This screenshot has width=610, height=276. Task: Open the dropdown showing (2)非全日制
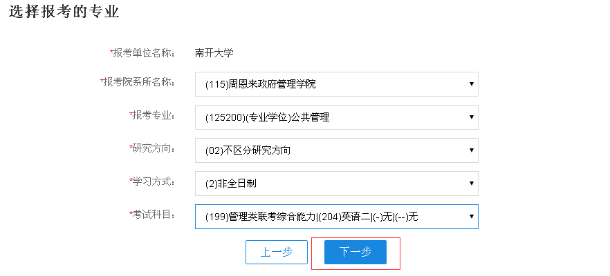pyautogui.click(x=336, y=183)
